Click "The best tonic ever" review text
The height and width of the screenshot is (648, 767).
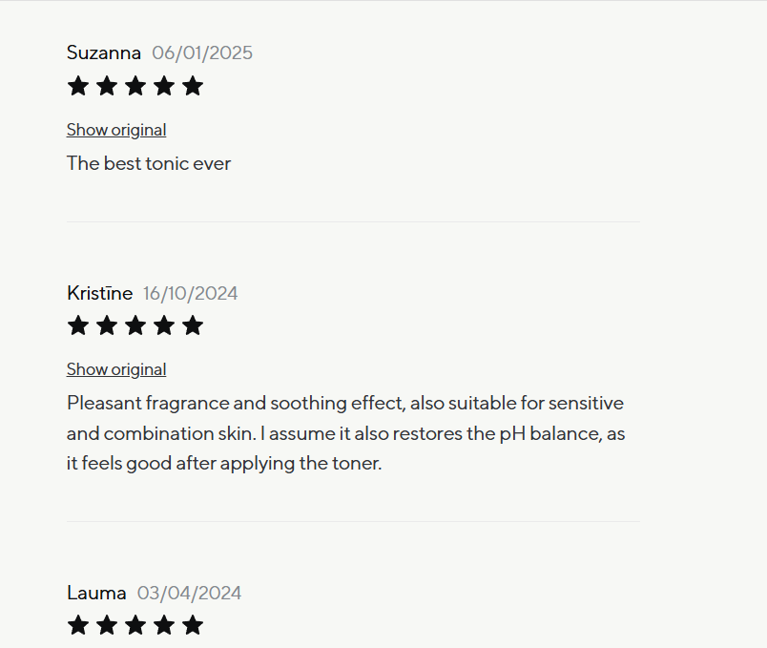149,163
